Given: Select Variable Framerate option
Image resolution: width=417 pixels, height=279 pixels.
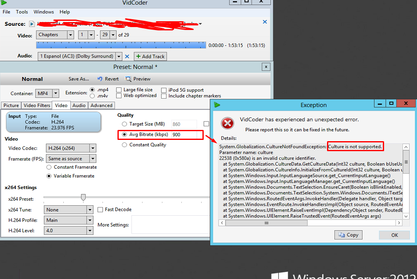Looking at the screenshot, I should click(49, 176).
